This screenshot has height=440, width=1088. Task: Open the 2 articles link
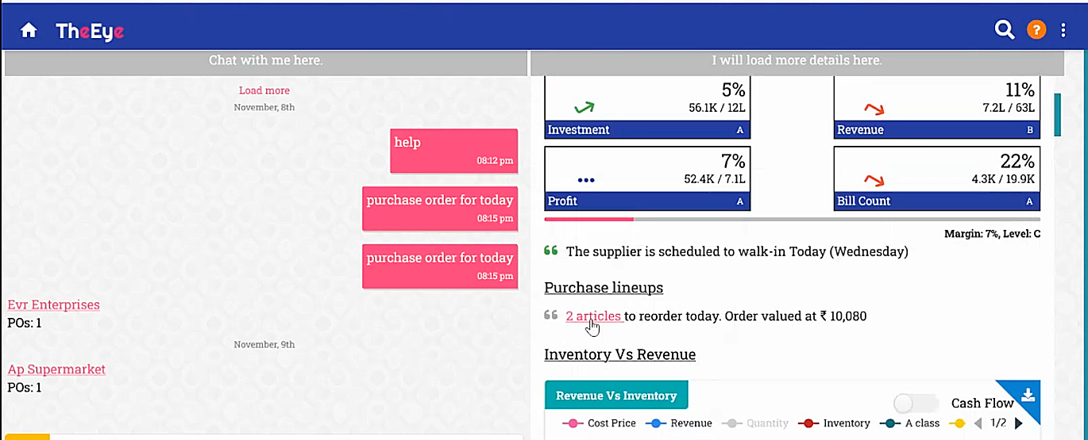pyautogui.click(x=593, y=316)
